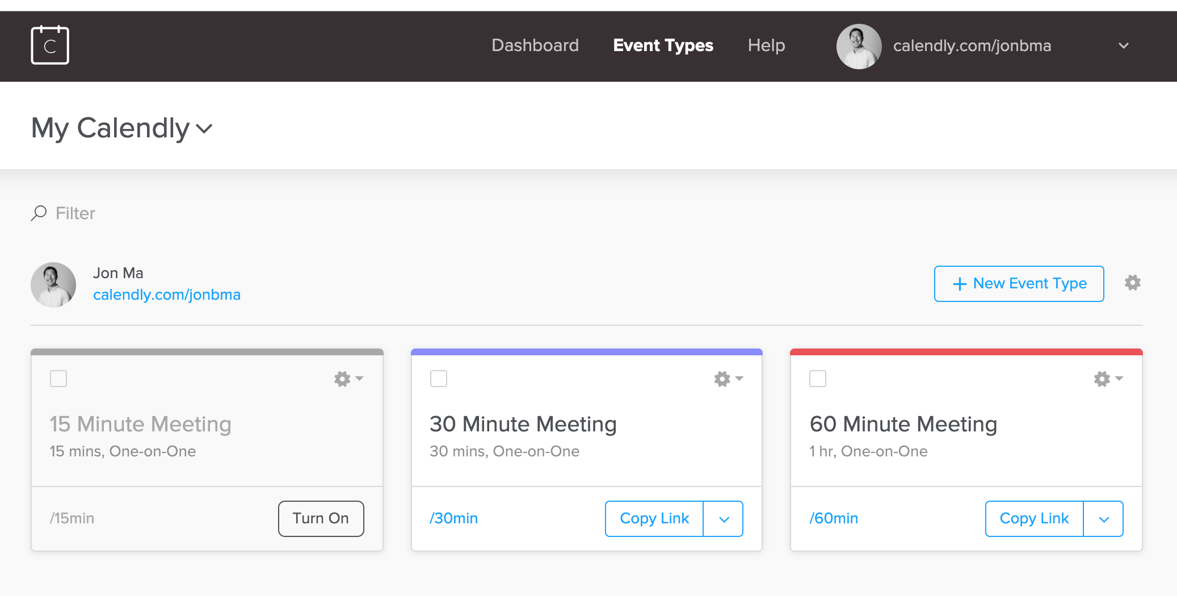Open the gear next to New Event Type
This screenshot has width=1177, height=596.
pyautogui.click(x=1133, y=283)
